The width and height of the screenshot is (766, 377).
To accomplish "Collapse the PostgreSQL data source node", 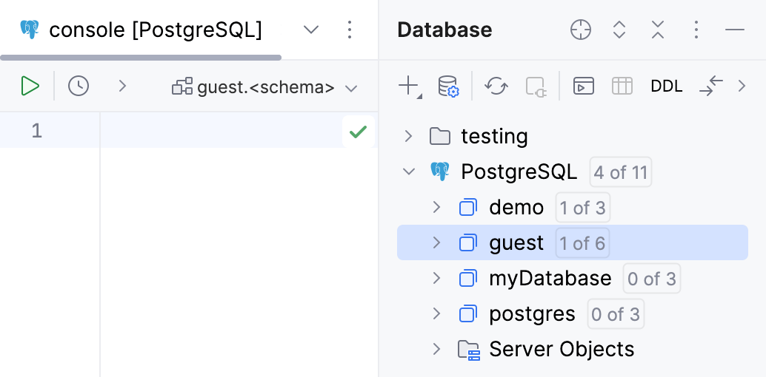I will pos(408,172).
